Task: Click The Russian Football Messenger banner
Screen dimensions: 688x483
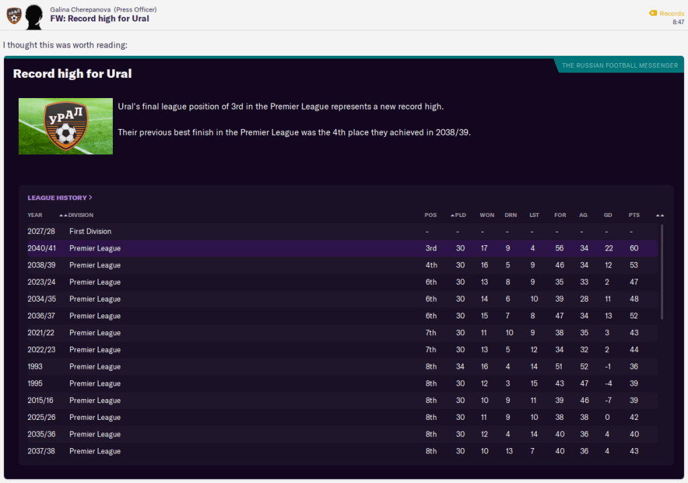Action: [619, 65]
